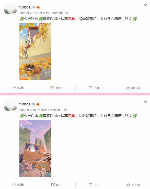Viewport: 150px width, 189px height.
Task: Expand the chevron menu on first post
Action: 145,5
